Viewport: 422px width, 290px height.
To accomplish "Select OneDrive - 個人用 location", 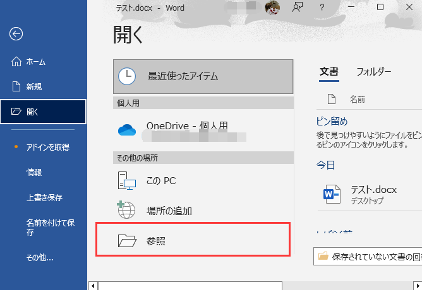I will click(203, 130).
